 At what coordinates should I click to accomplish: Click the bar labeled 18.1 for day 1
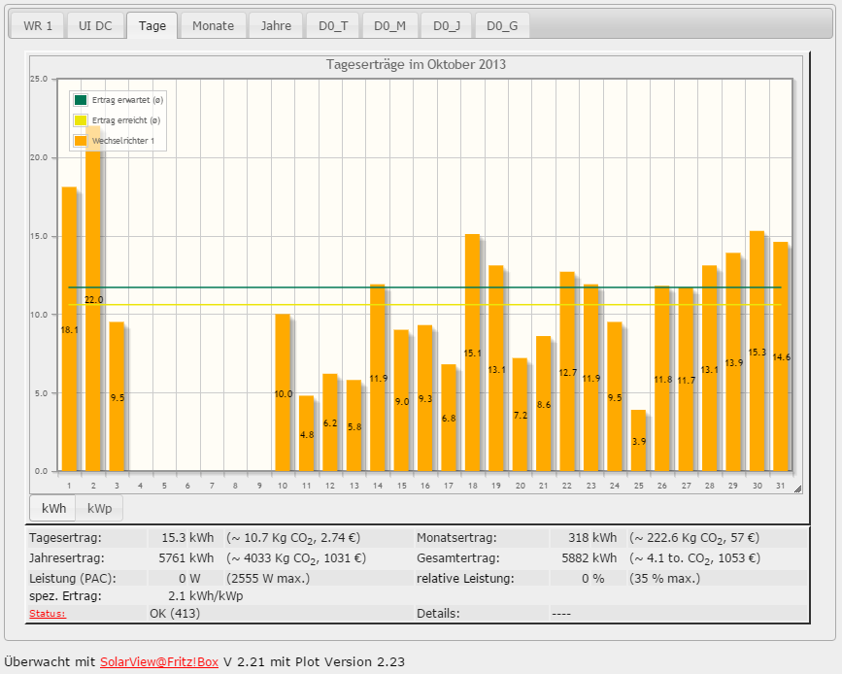click(69, 329)
